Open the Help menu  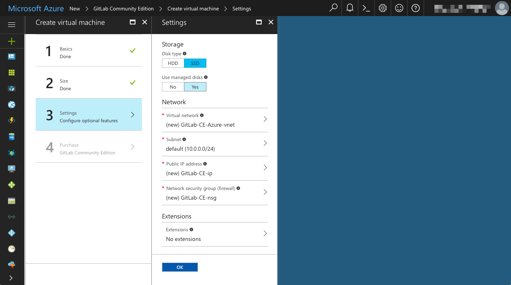415,8
